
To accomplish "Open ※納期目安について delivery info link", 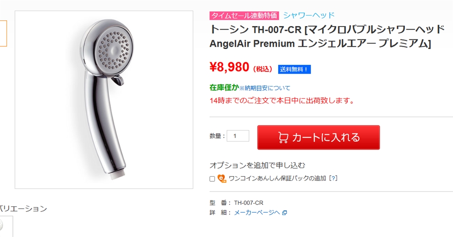I will coord(265,88).
